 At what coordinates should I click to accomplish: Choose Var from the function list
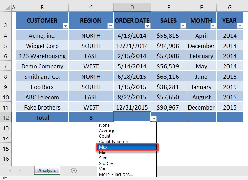[x=127, y=169]
